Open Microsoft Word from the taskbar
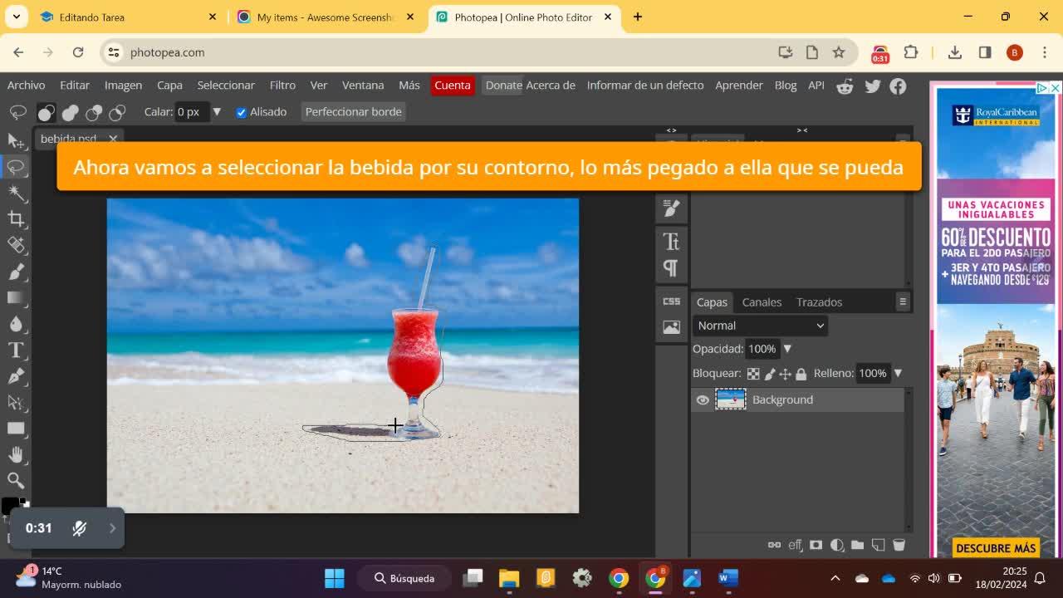The image size is (1063, 598). 727,578
